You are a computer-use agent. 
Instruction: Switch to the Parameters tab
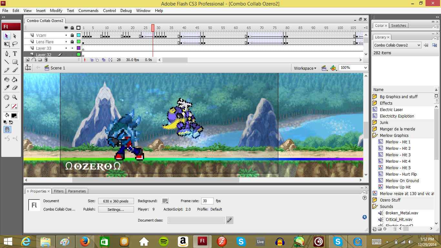[77, 191]
